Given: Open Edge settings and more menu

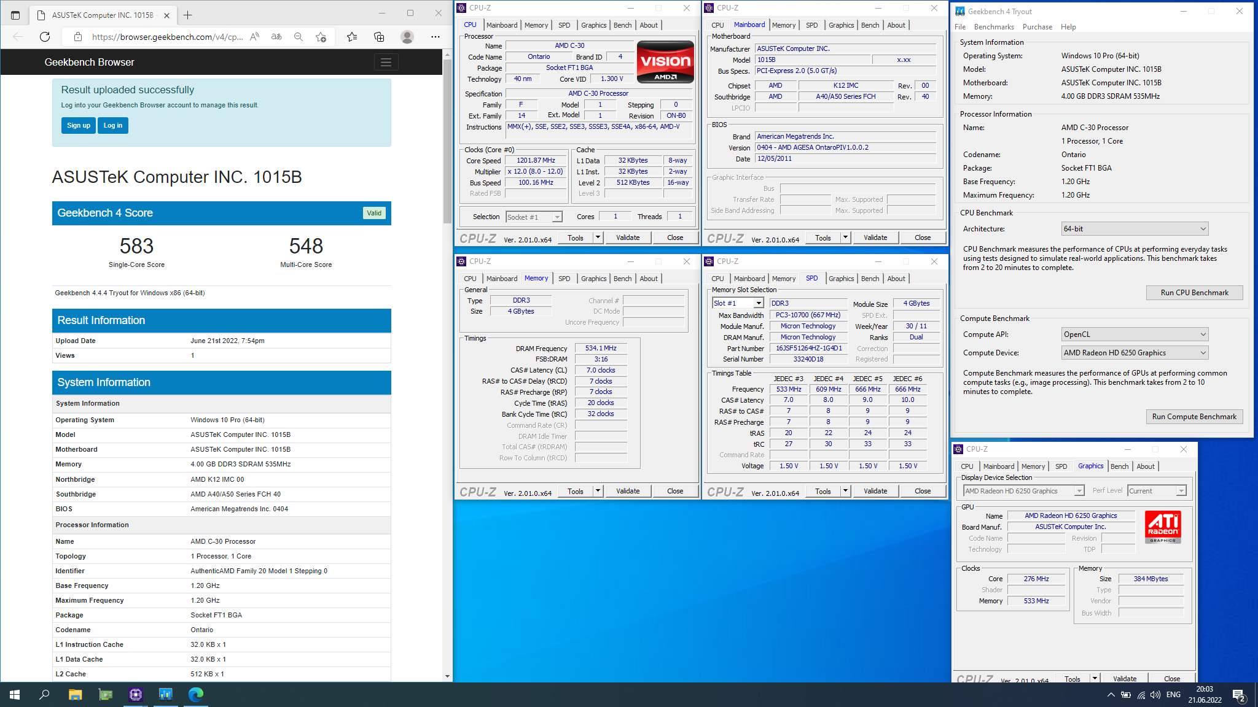Looking at the screenshot, I should [435, 37].
